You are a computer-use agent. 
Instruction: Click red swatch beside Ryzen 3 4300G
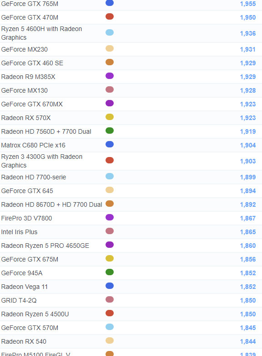tap(110, 160)
